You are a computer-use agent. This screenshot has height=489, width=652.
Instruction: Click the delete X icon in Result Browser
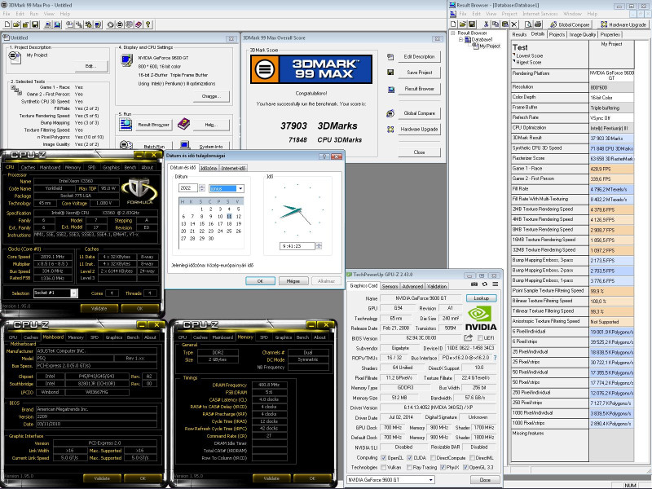tap(514, 24)
